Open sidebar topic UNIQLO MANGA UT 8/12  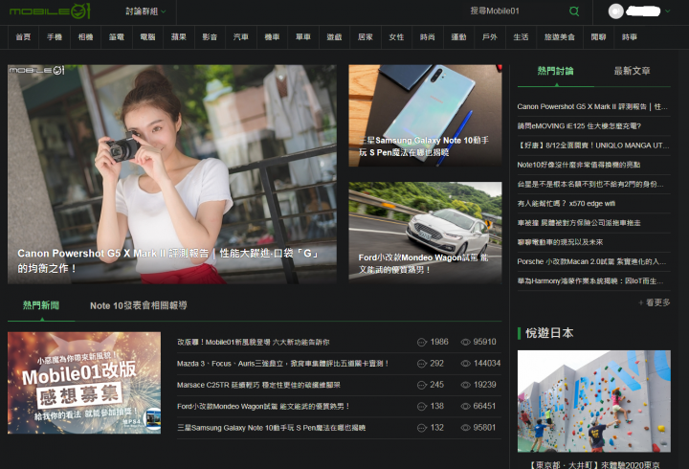tap(593, 145)
